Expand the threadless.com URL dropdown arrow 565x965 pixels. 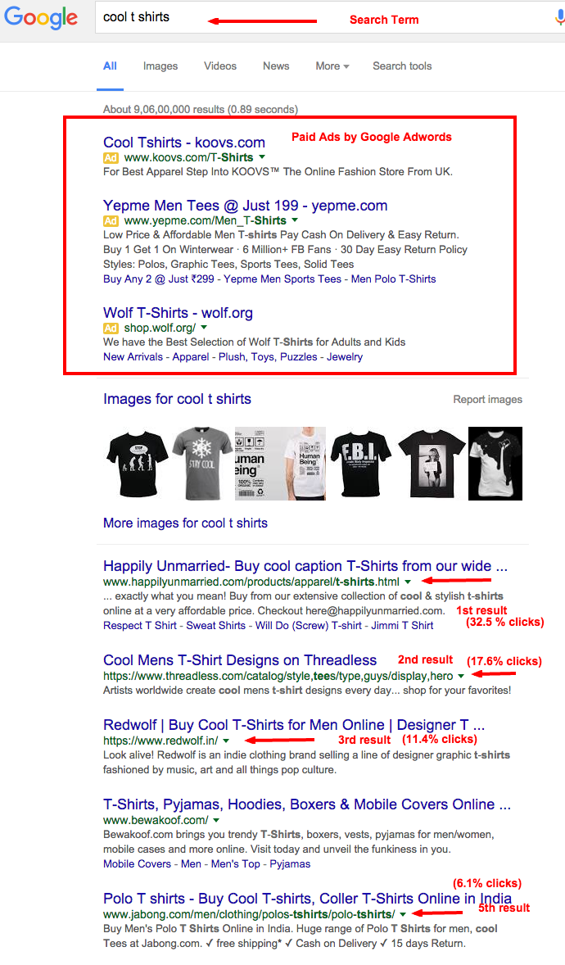[461, 676]
